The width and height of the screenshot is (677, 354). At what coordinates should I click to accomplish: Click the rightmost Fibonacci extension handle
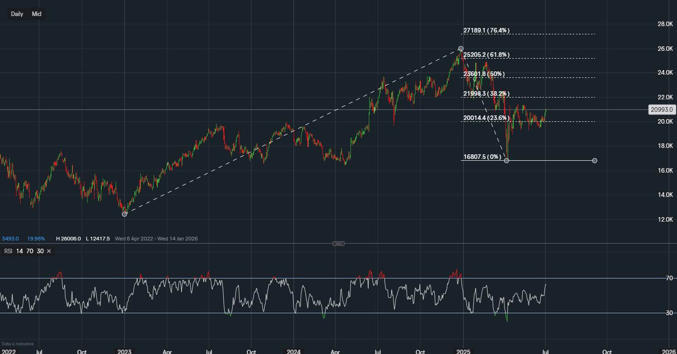pyautogui.click(x=594, y=161)
